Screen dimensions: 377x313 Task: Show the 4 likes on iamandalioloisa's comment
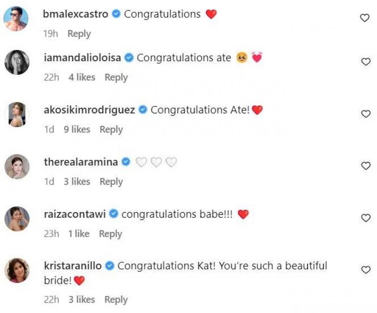82,77
